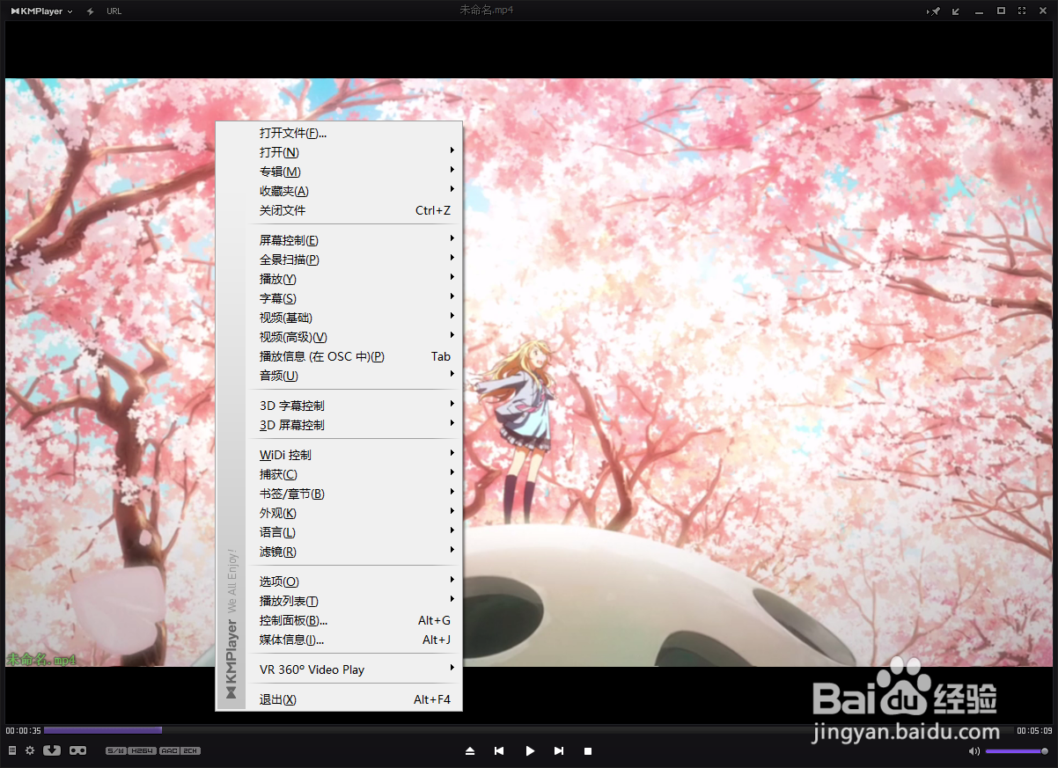Image resolution: width=1058 pixels, height=768 pixels.
Task: Click the eject open-file button
Action: [x=470, y=751]
